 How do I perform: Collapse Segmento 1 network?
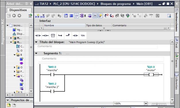36,53
